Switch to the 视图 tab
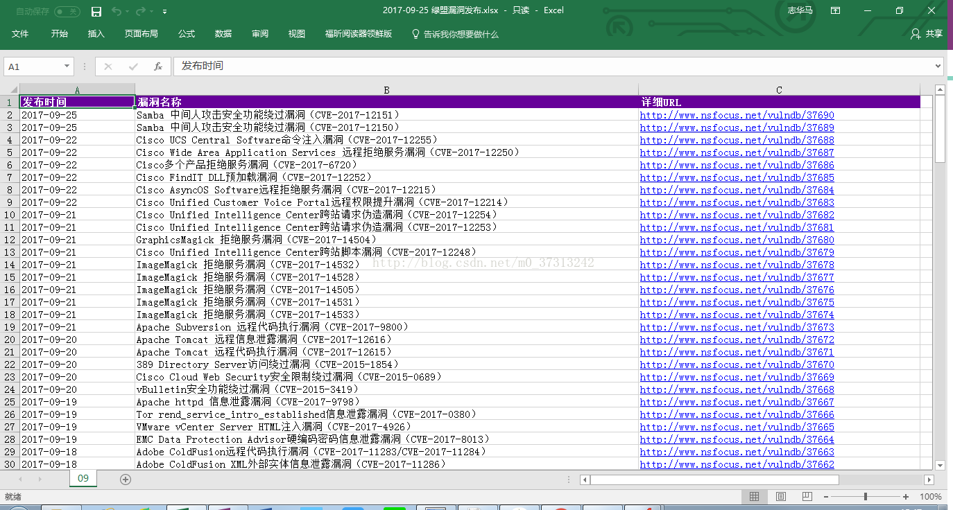Image resolution: width=953 pixels, height=510 pixels. [x=297, y=34]
